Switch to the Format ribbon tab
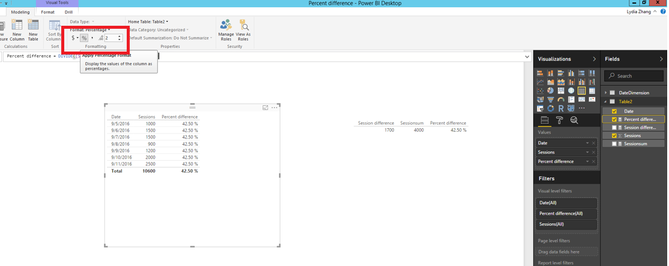Image resolution: width=669 pixels, height=266 pixels. pos(48,12)
